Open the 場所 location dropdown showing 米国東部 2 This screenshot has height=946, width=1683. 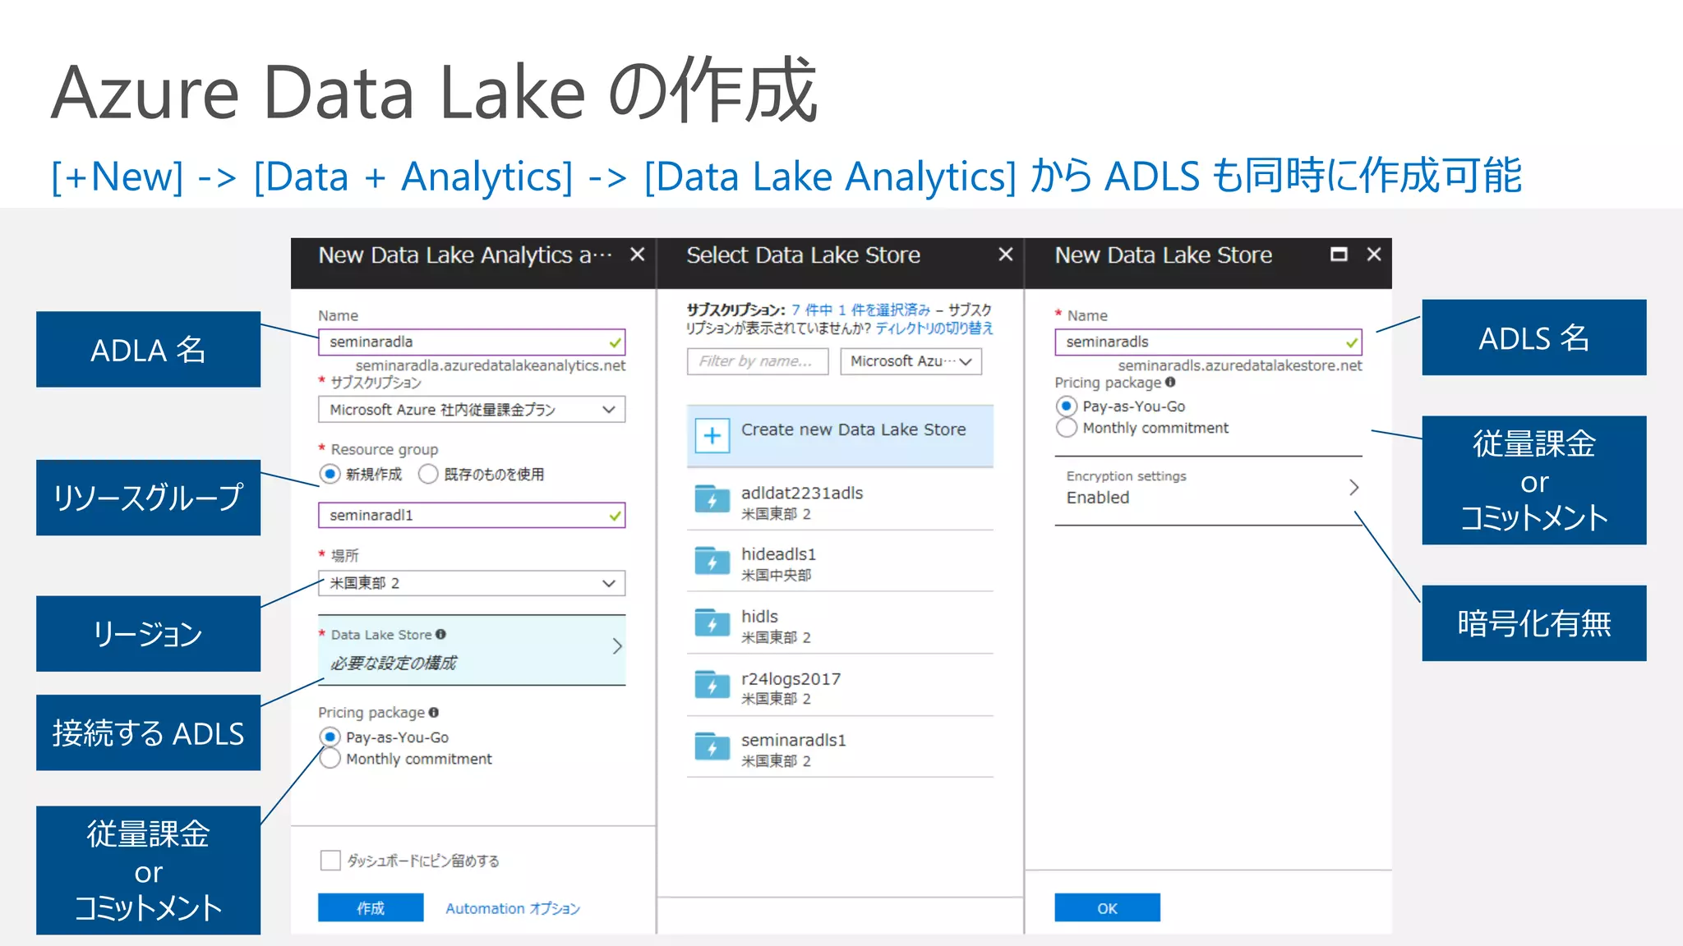[x=472, y=583]
